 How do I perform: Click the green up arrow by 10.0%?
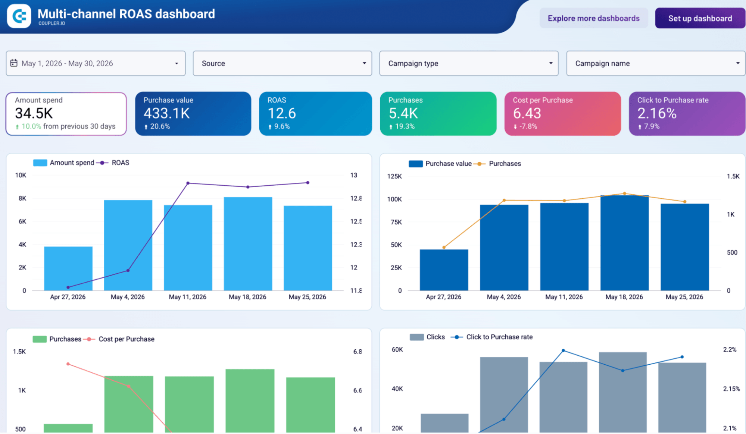click(17, 127)
